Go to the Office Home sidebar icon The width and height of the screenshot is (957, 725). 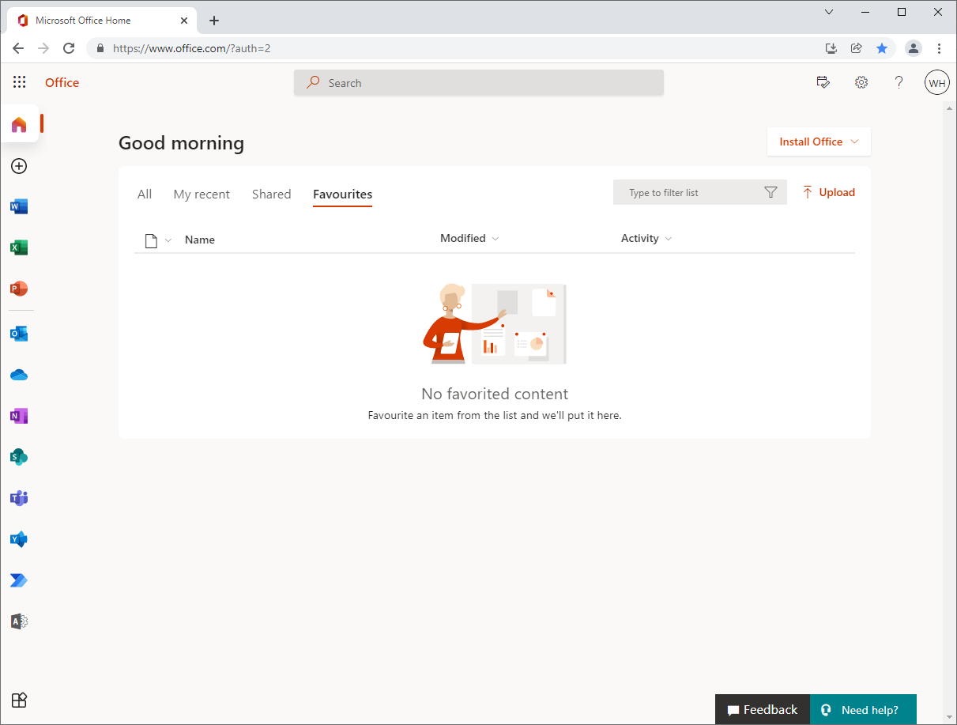pyautogui.click(x=19, y=124)
